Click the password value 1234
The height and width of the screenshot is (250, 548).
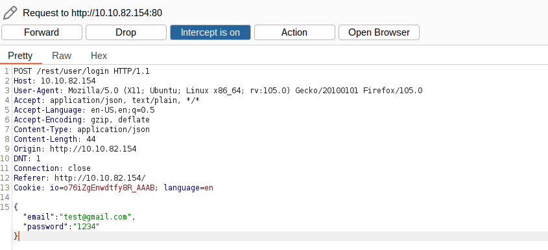pos(86,227)
